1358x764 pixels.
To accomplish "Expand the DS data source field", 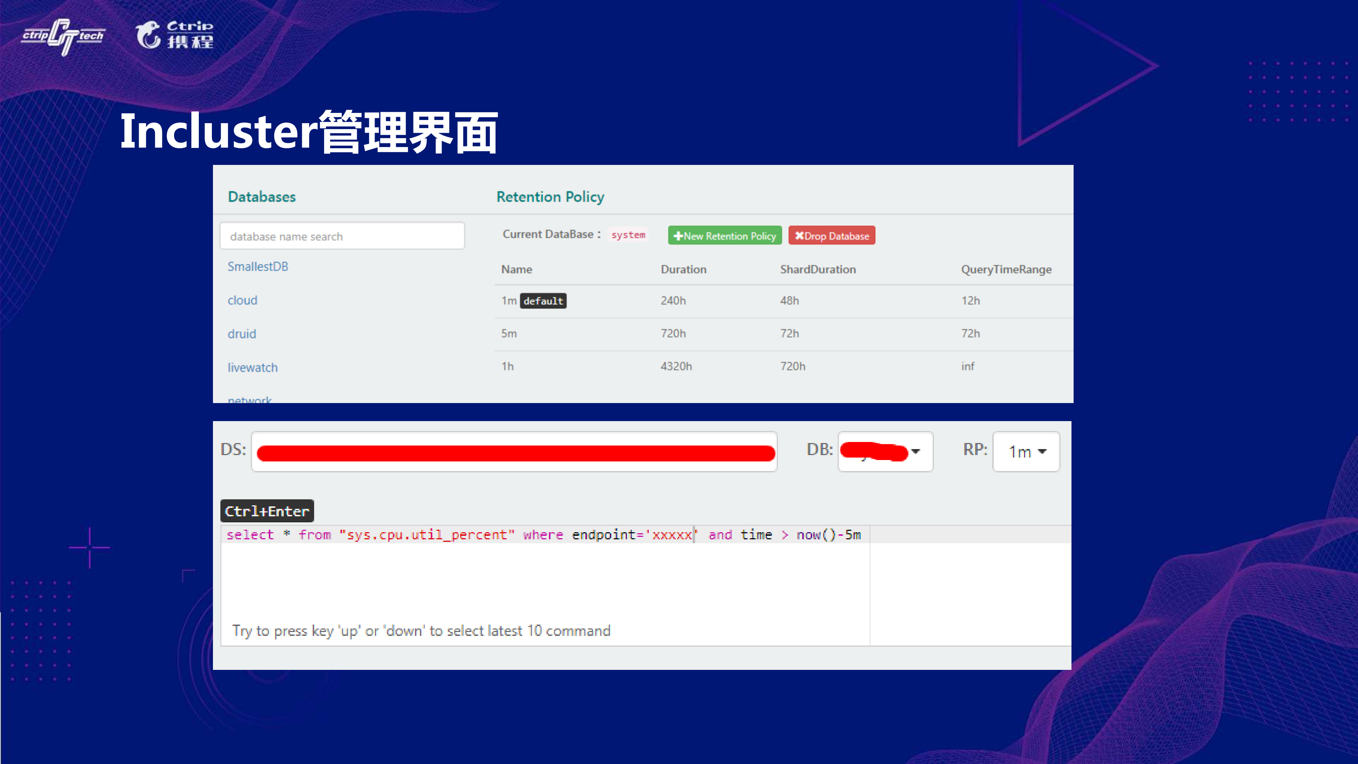I will 514,451.
